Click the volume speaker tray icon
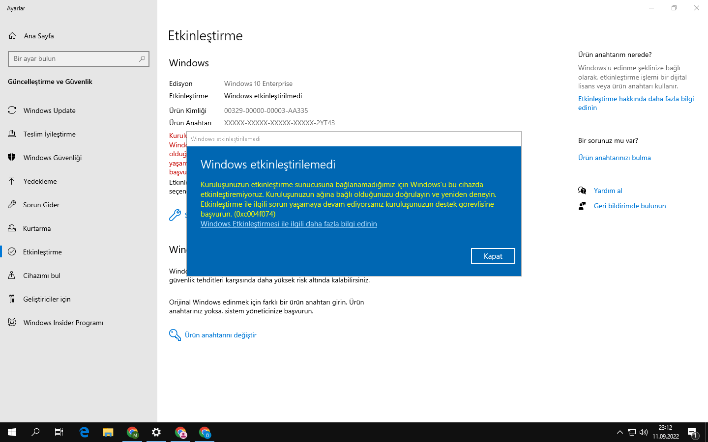This screenshot has width=708, height=442. tap(644, 432)
